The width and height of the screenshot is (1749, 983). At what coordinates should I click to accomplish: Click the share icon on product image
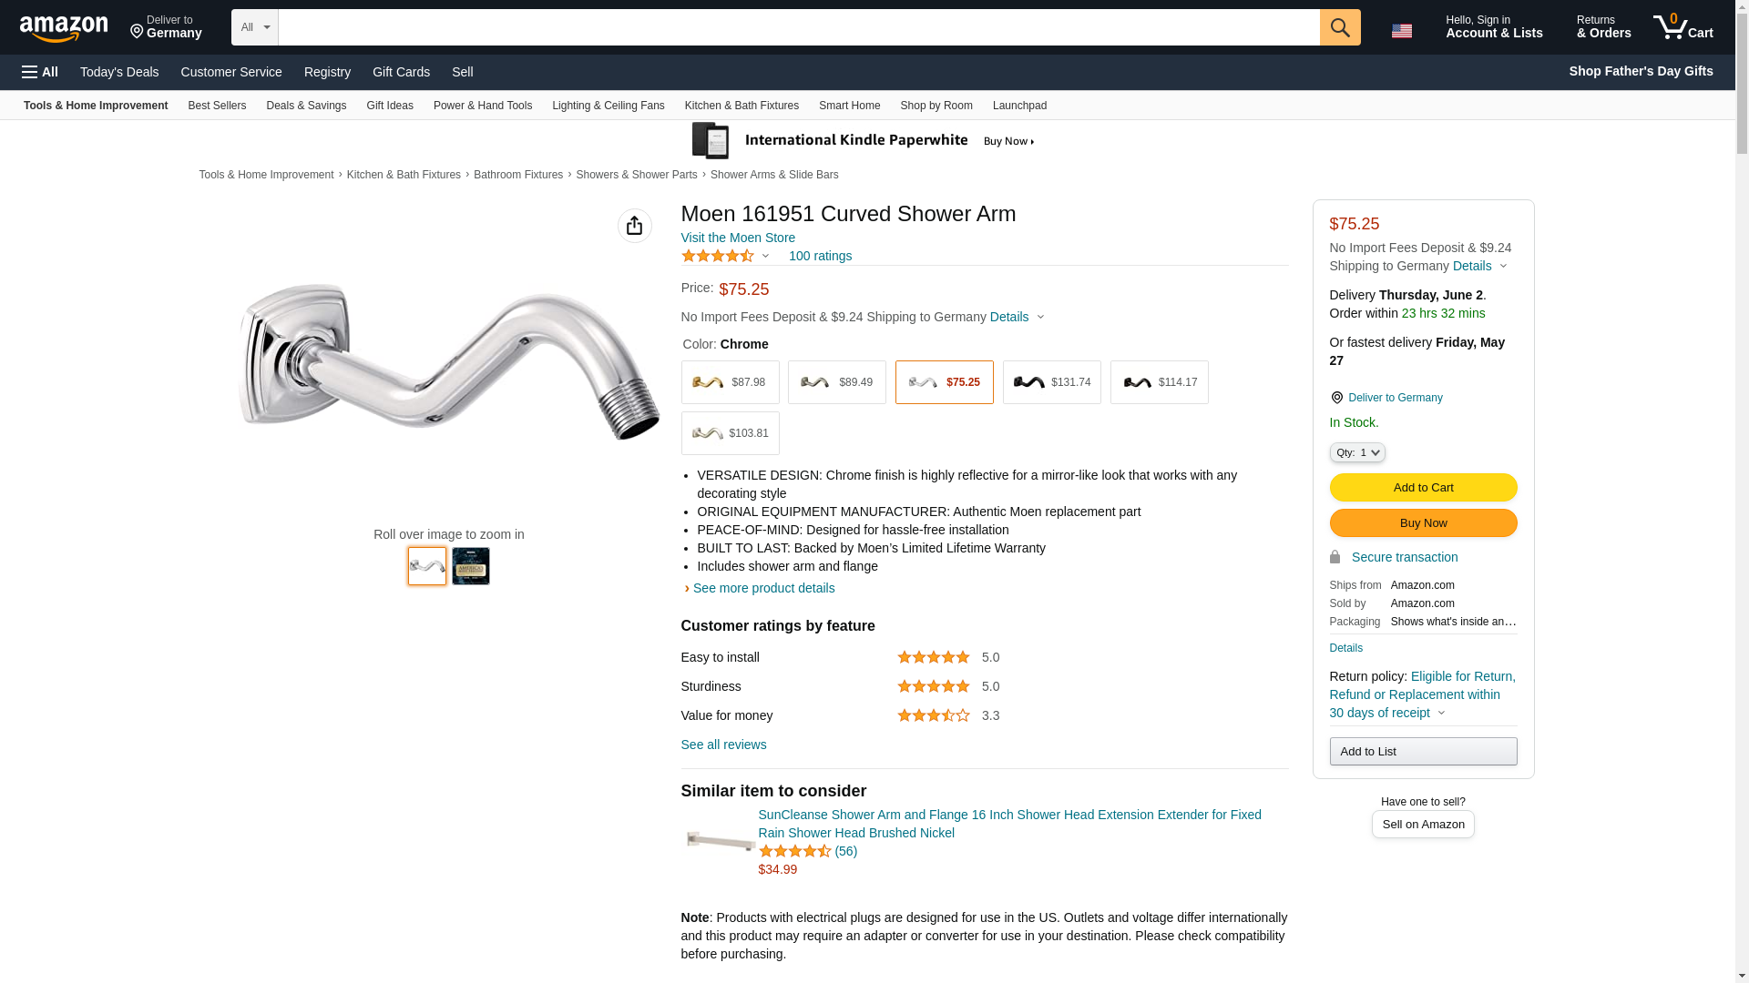[634, 226]
